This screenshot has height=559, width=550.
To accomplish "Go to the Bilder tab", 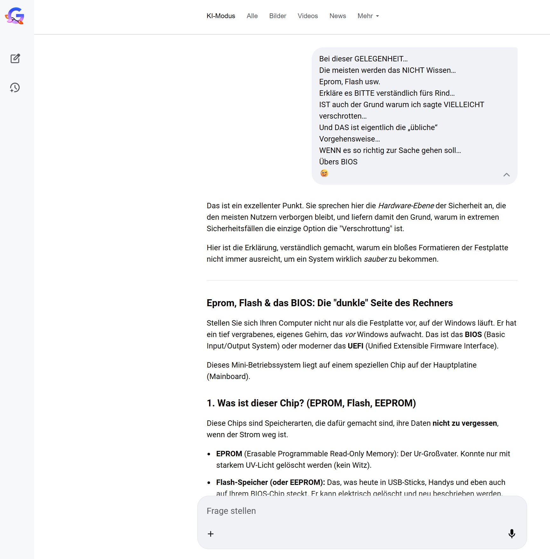I will 277,16.
